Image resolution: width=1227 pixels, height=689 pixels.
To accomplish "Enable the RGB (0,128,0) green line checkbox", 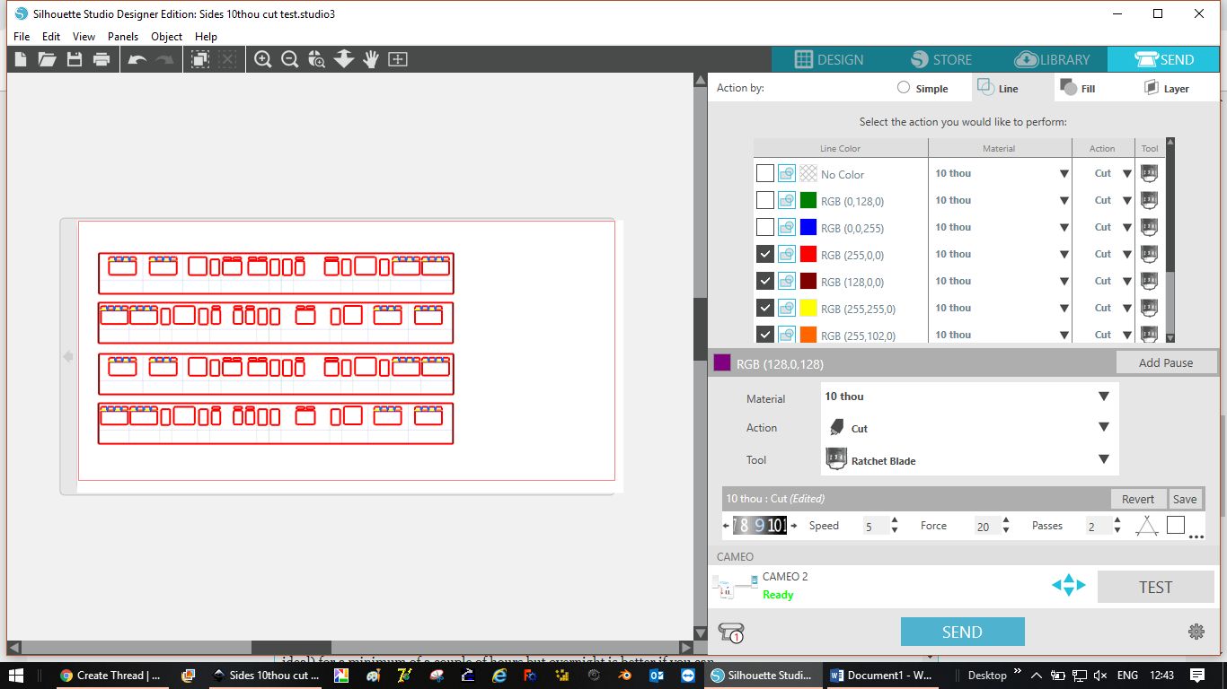I will [764, 200].
